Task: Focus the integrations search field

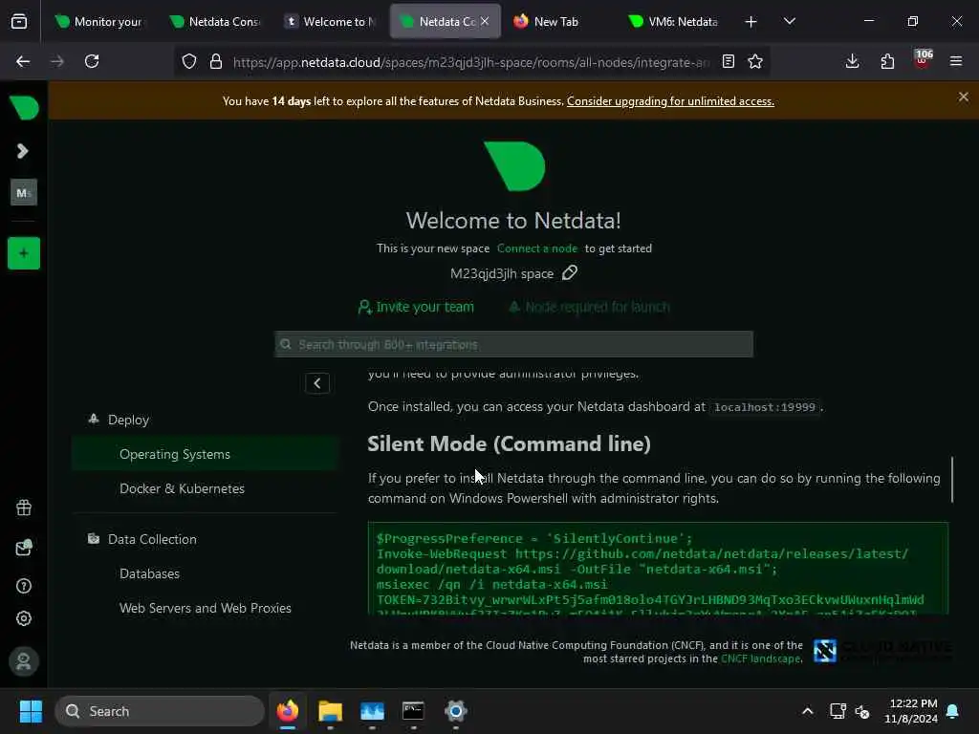Action: coord(513,344)
